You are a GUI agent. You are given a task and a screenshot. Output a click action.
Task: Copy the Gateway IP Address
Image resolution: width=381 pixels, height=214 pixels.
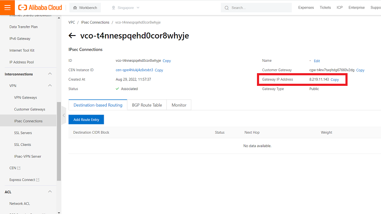(x=334, y=80)
